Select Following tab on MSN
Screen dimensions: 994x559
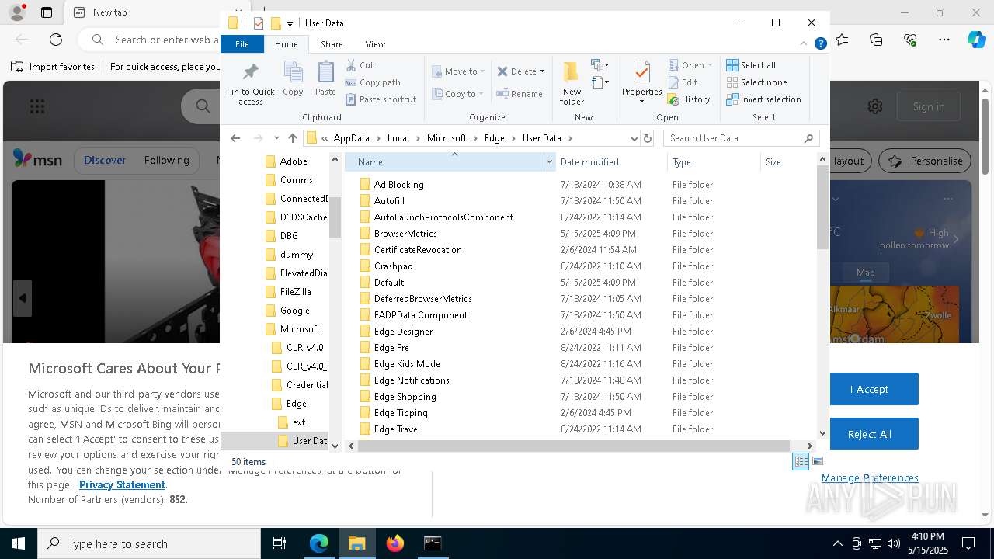tap(166, 160)
